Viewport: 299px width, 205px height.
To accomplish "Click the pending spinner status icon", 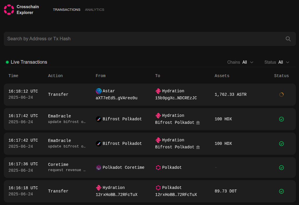I will (x=281, y=95).
